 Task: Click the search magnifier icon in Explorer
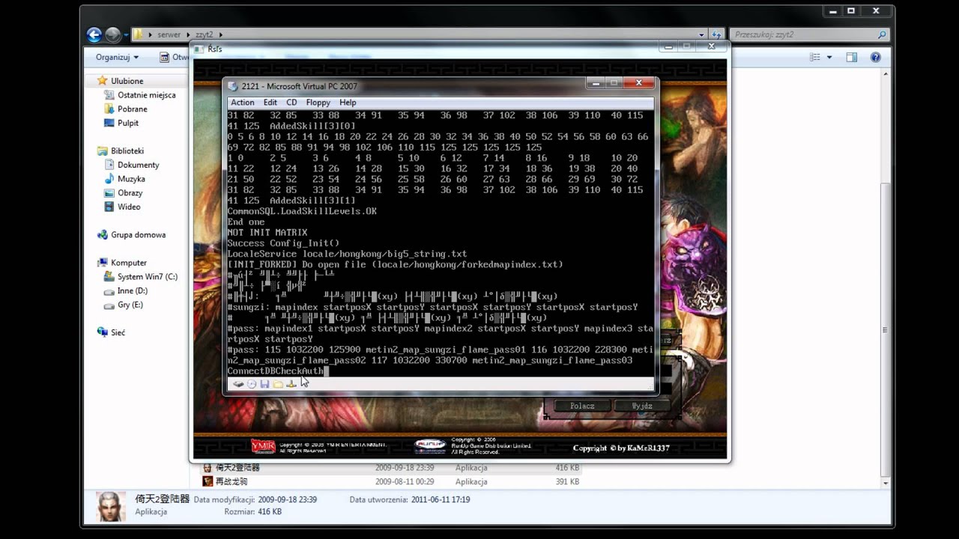pos(882,34)
